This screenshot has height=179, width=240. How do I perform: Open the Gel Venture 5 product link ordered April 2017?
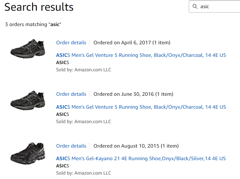(141, 55)
